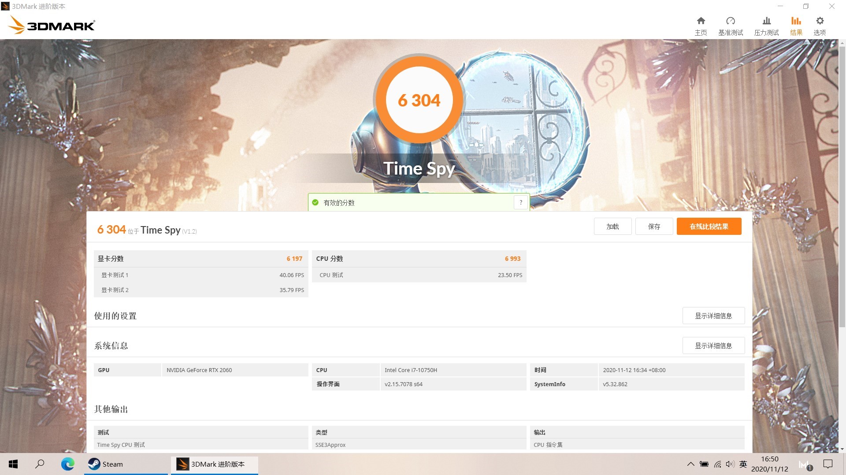Click the volume speaker tray icon
Viewport: 846px width, 475px height.
[730, 464]
